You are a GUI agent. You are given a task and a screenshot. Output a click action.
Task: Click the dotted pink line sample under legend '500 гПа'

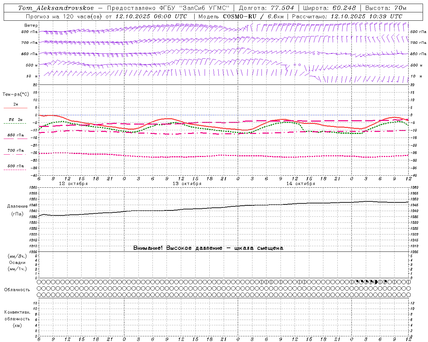point(15,170)
